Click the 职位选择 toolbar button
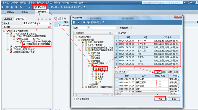The width and height of the screenshot is (198, 110). click(40, 7)
